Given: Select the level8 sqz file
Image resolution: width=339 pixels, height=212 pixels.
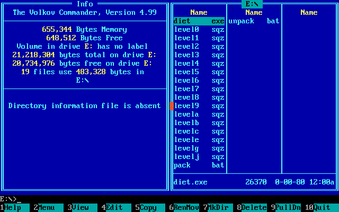Looking at the screenshot, I should (x=199, y=98).
